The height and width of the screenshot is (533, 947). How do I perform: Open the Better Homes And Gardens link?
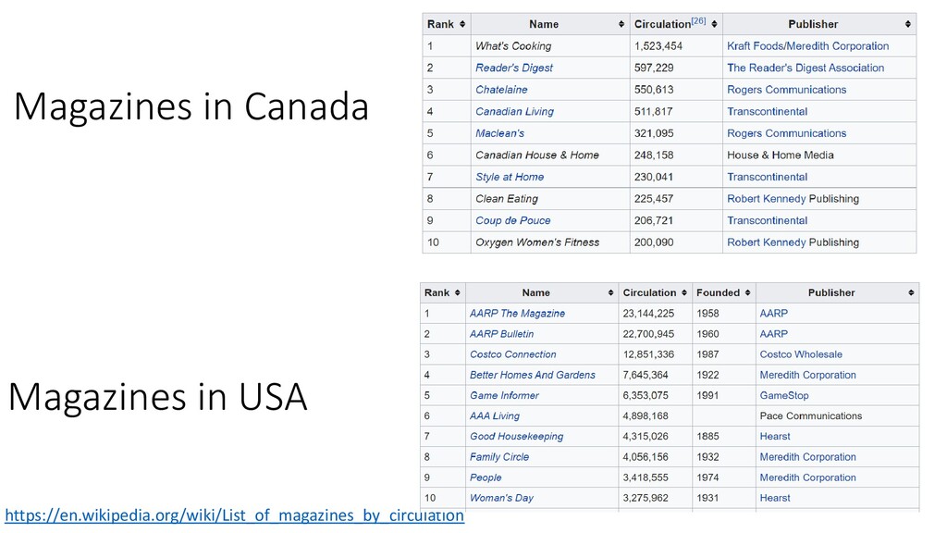coord(532,375)
